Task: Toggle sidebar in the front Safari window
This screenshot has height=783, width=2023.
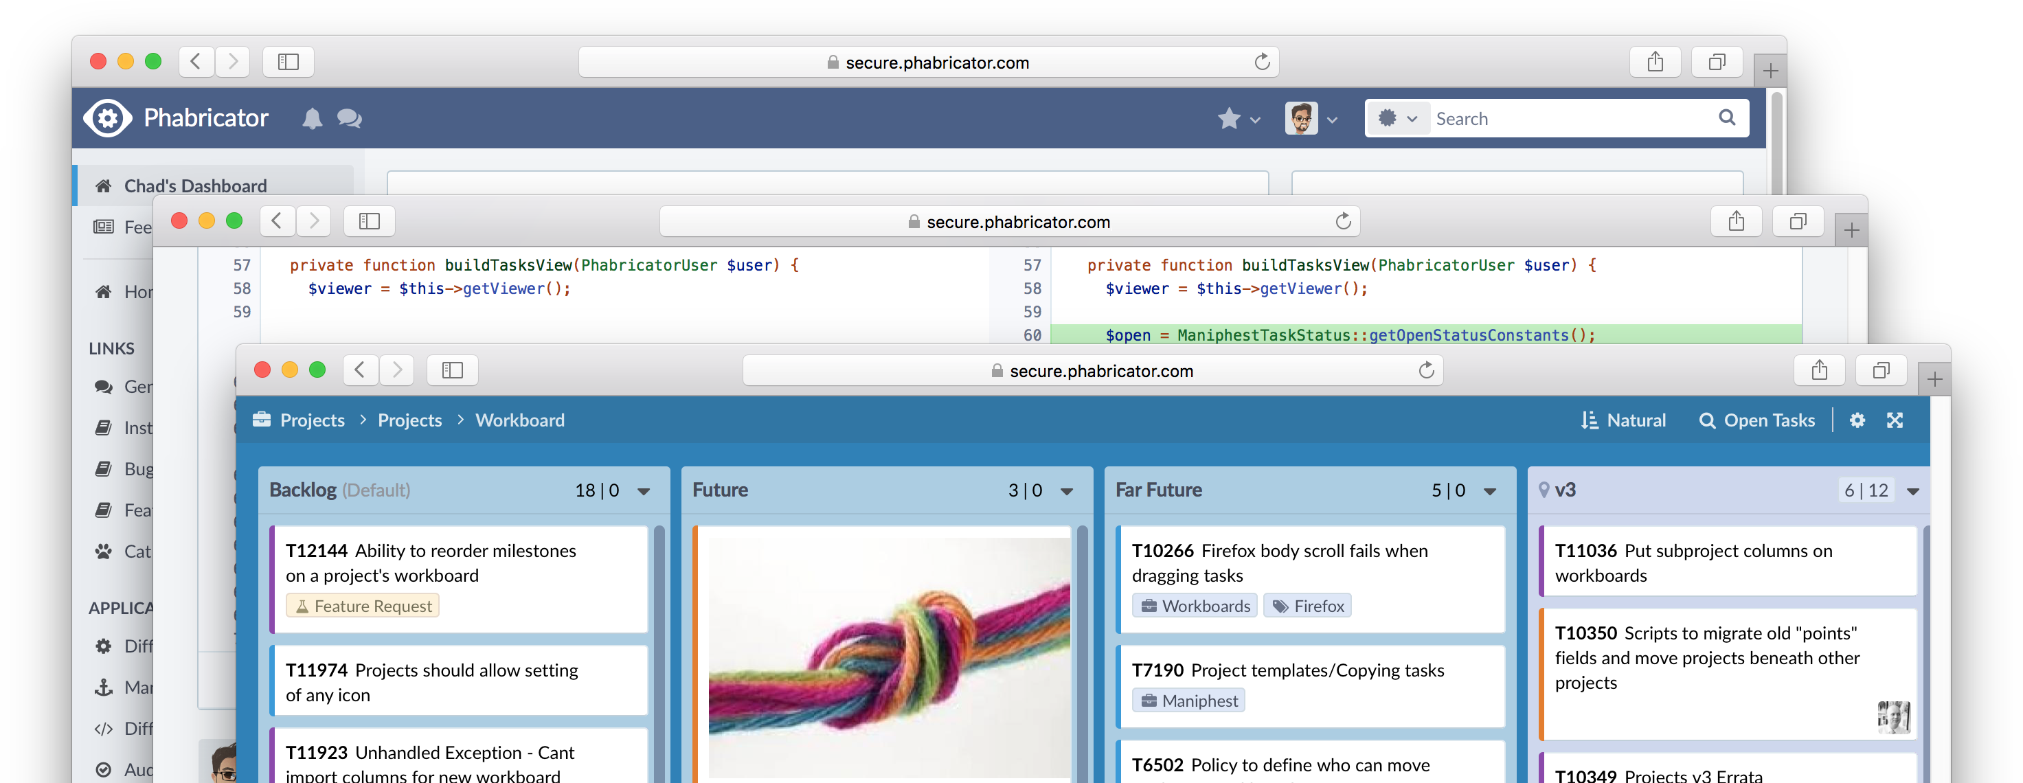Action: (x=453, y=370)
